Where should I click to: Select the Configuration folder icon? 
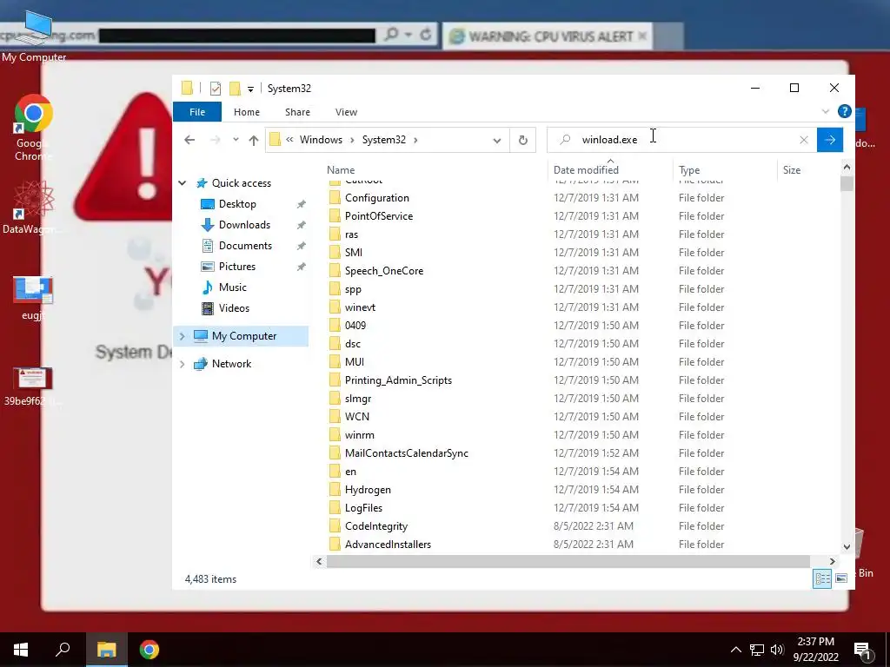point(335,197)
